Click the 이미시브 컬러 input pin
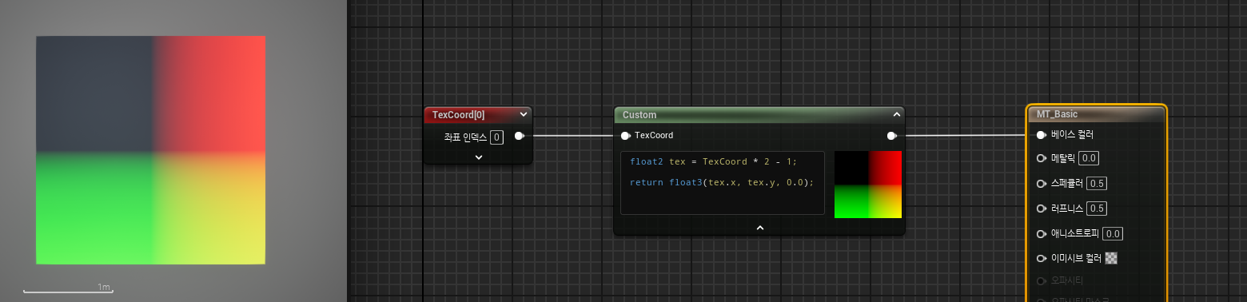Screen dimensions: 1247x302 tap(1041, 259)
